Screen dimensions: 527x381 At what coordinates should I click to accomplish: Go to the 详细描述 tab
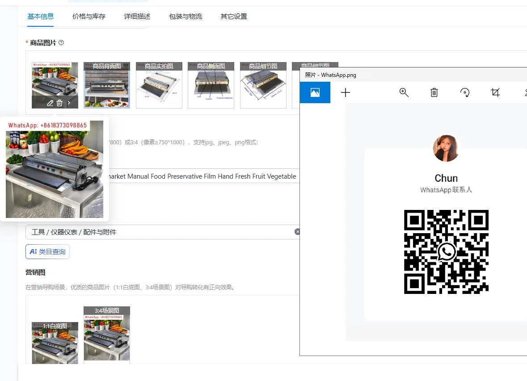pyautogui.click(x=137, y=17)
